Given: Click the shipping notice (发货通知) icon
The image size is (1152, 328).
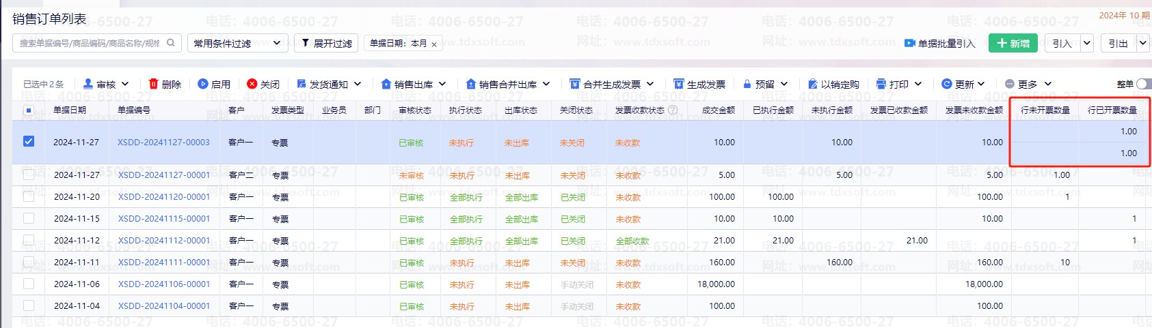Looking at the screenshot, I should (302, 84).
